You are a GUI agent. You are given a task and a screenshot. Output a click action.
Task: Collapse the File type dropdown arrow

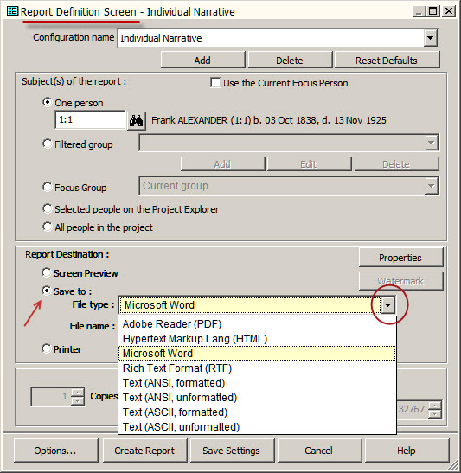(388, 305)
